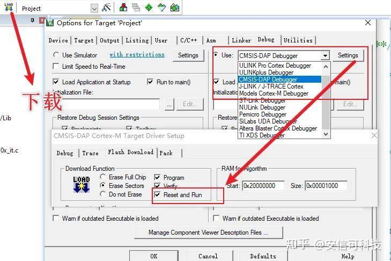Toggle left Load Application at Startup checkbox
The height and width of the screenshot is (261, 391).
pyautogui.click(x=56, y=82)
